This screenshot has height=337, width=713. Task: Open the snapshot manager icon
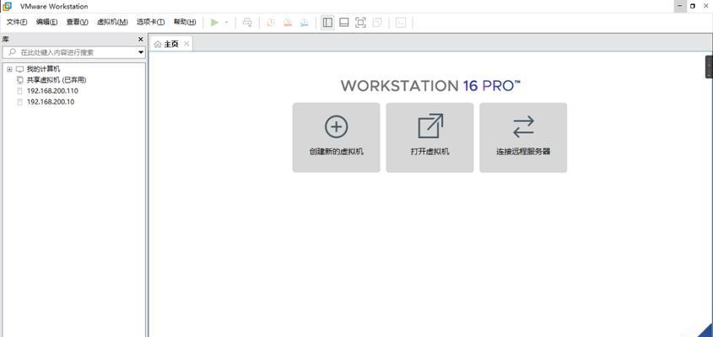pyautogui.click(x=305, y=22)
